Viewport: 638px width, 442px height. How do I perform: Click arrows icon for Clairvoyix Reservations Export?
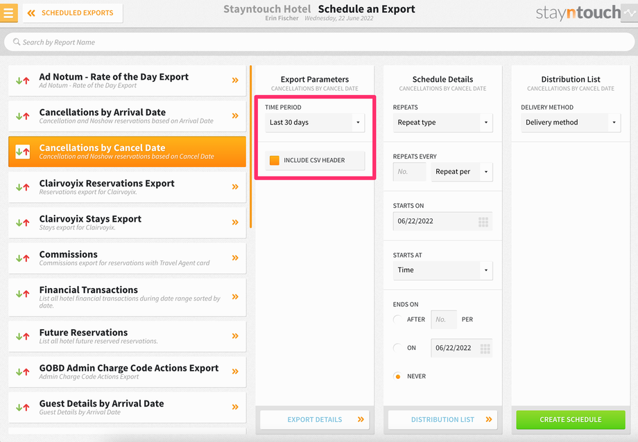click(22, 187)
